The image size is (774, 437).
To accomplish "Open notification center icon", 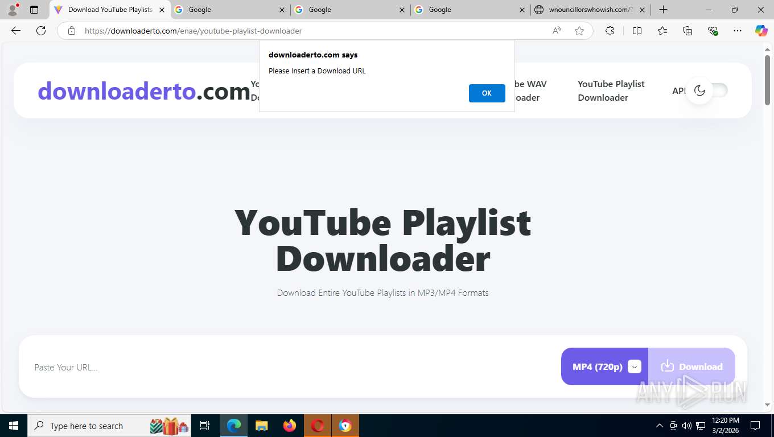I will click(x=755, y=426).
